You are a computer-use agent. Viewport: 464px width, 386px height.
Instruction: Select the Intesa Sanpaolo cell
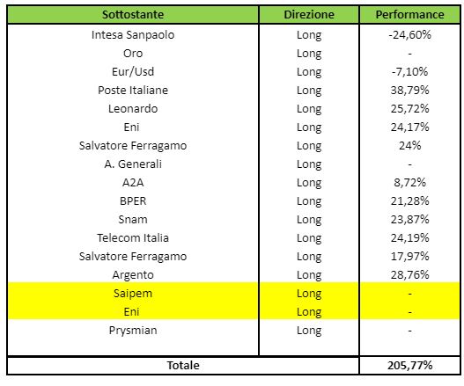click(x=133, y=35)
